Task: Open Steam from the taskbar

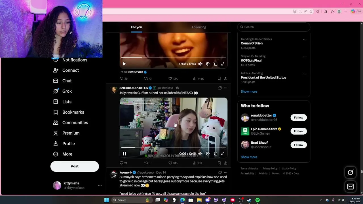Action: pos(249,200)
